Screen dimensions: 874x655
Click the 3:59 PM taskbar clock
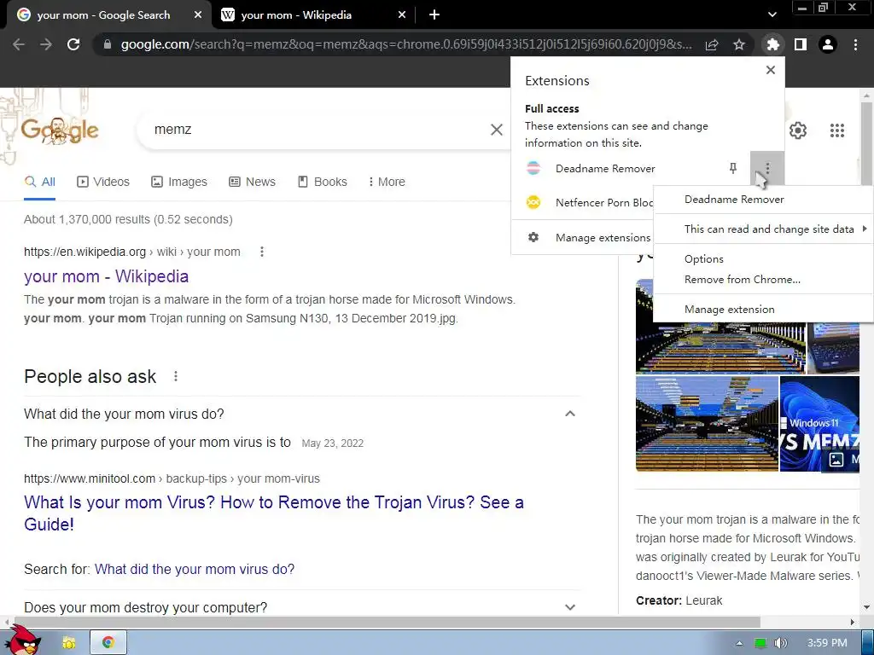click(x=827, y=643)
